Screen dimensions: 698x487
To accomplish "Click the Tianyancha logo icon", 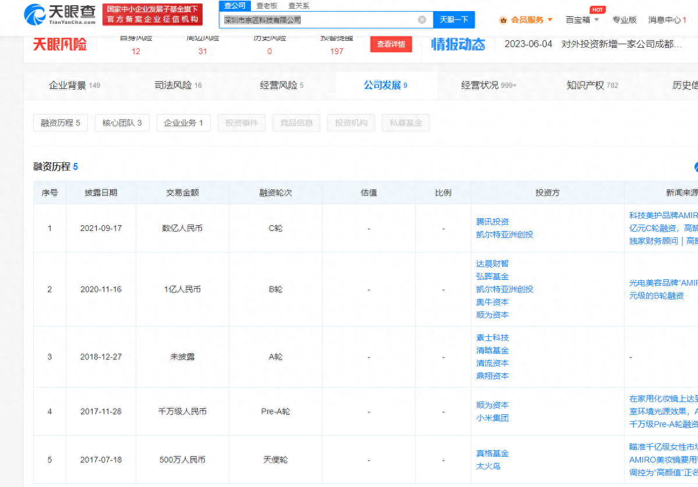I will tap(36, 15).
